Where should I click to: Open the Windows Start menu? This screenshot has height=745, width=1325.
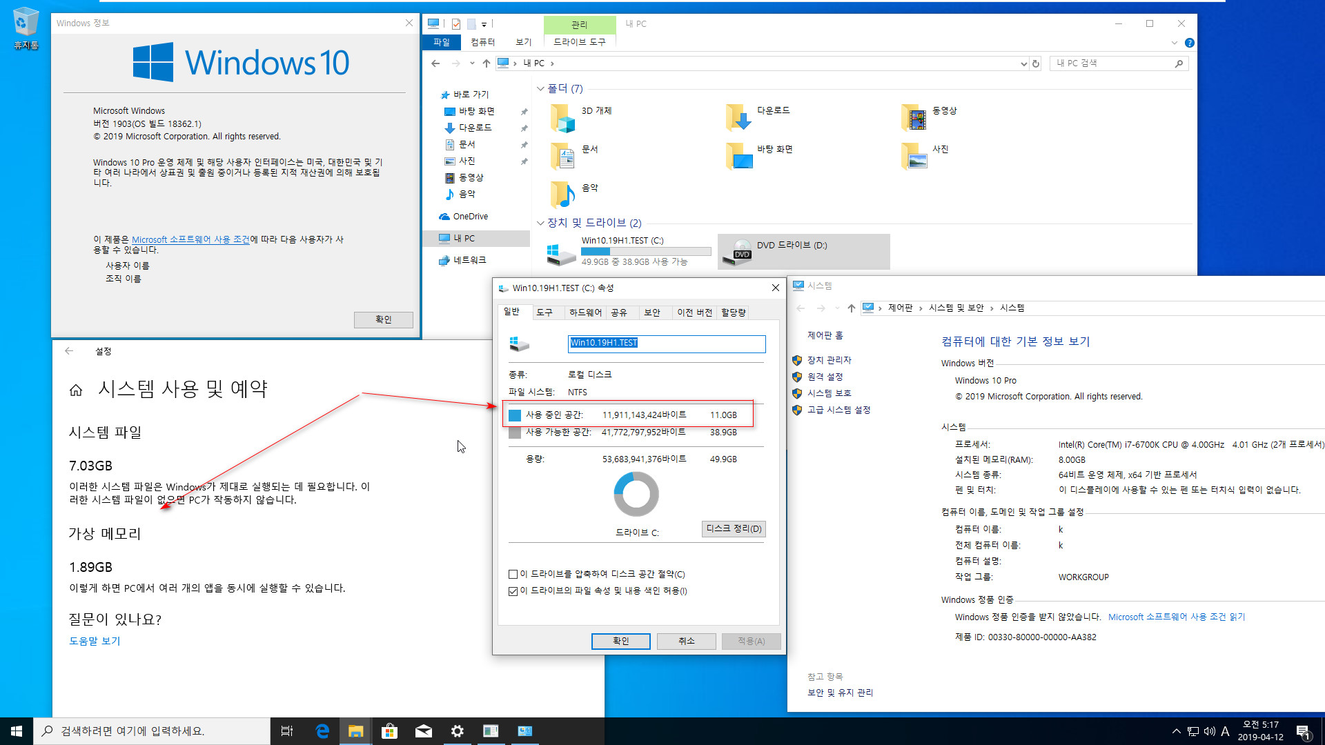(x=17, y=731)
